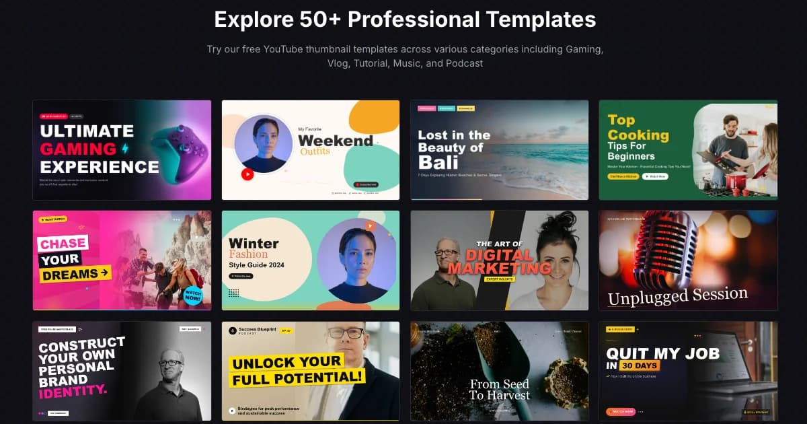Open The Art of Digital Marketing template
The height and width of the screenshot is (424, 807).
point(500,260)
